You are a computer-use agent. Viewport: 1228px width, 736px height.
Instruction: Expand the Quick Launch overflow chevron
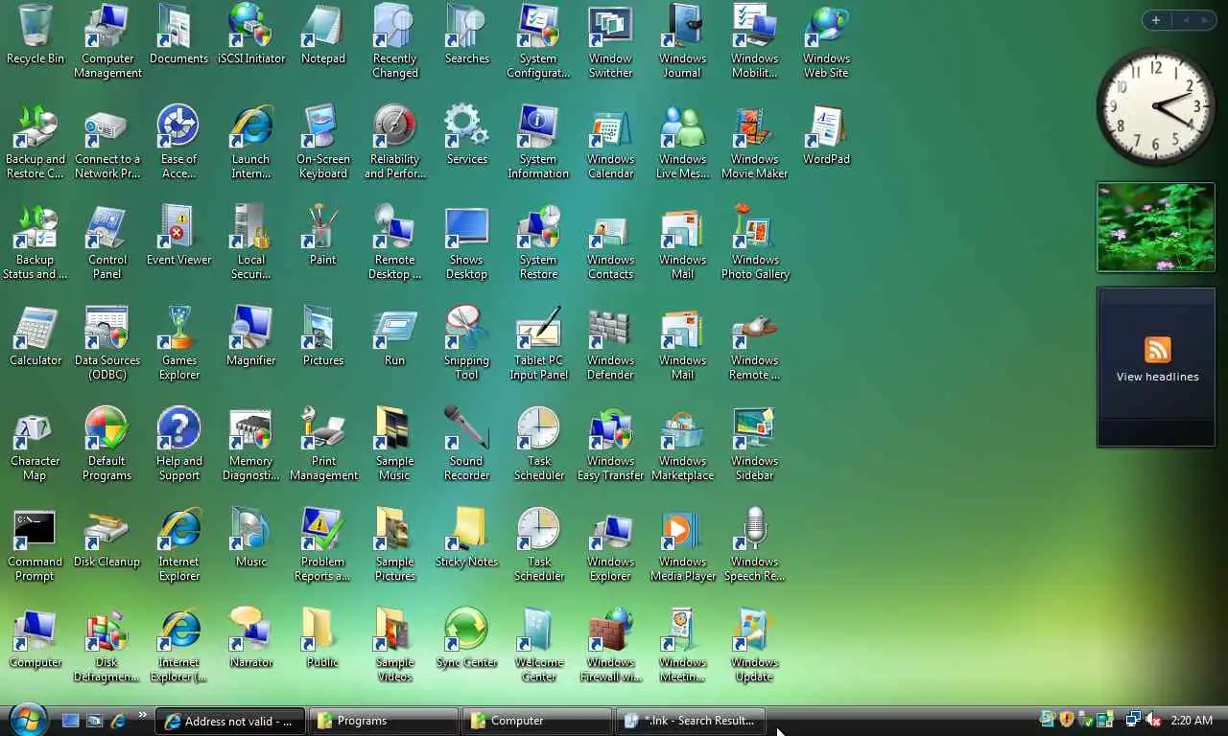point(143,715)
